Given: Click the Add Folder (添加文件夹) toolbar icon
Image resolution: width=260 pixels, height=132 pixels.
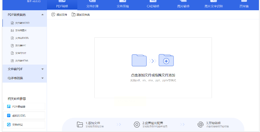Looking at the screenshot, I should point(73,14).
